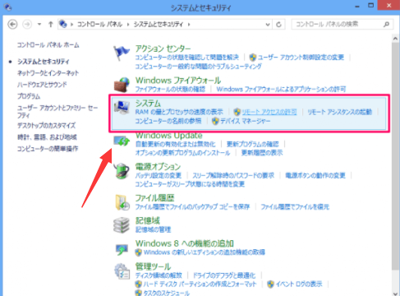The image size is (400, 296).
Task: Click the Power Options battery icon
Action: click(x=122, y=171)
